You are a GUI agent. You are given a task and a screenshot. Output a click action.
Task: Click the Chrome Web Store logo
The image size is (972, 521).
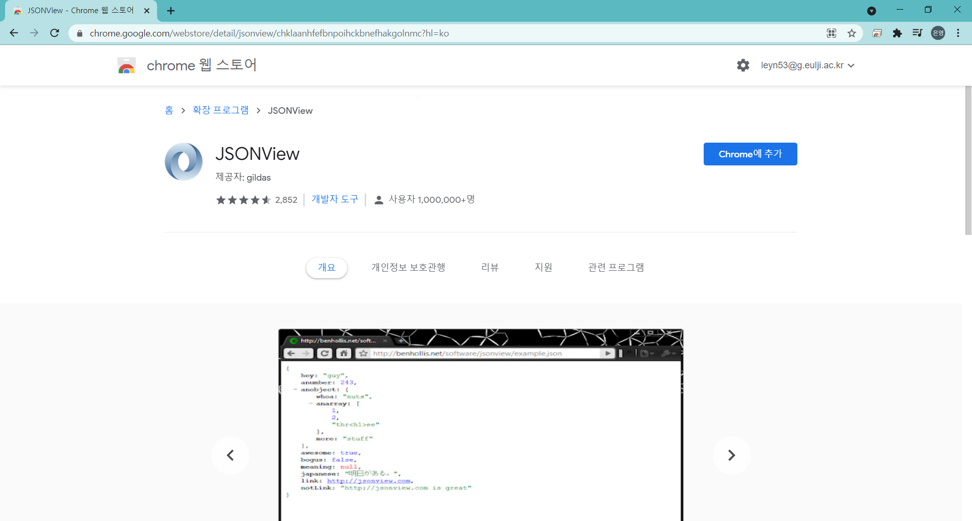pos(127,65)
